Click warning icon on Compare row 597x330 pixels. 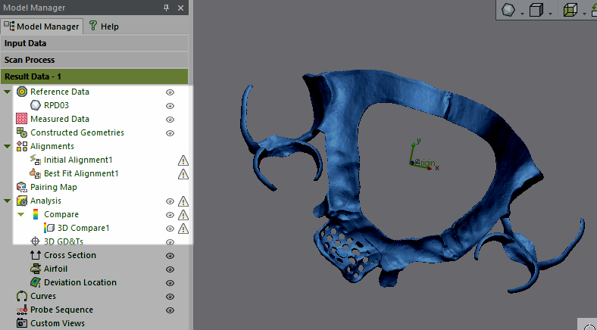pos(183,215)
